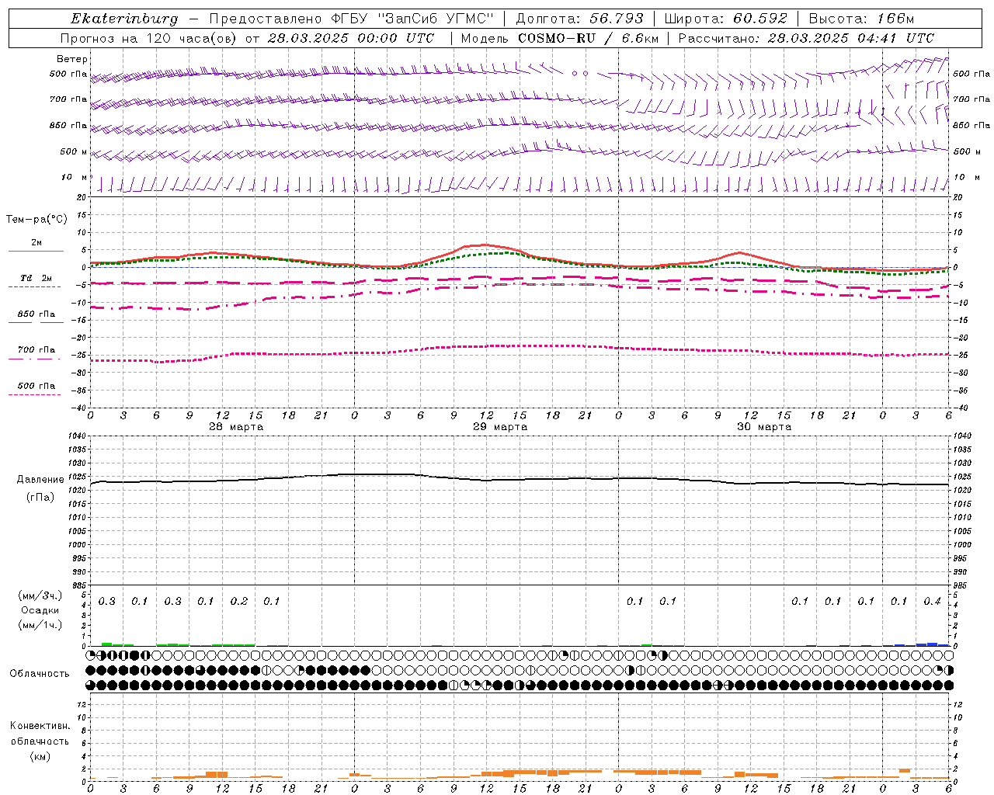994x795 pixels.
Task: Click the Ekaterinburg city title
Action: tap(124, 19)
